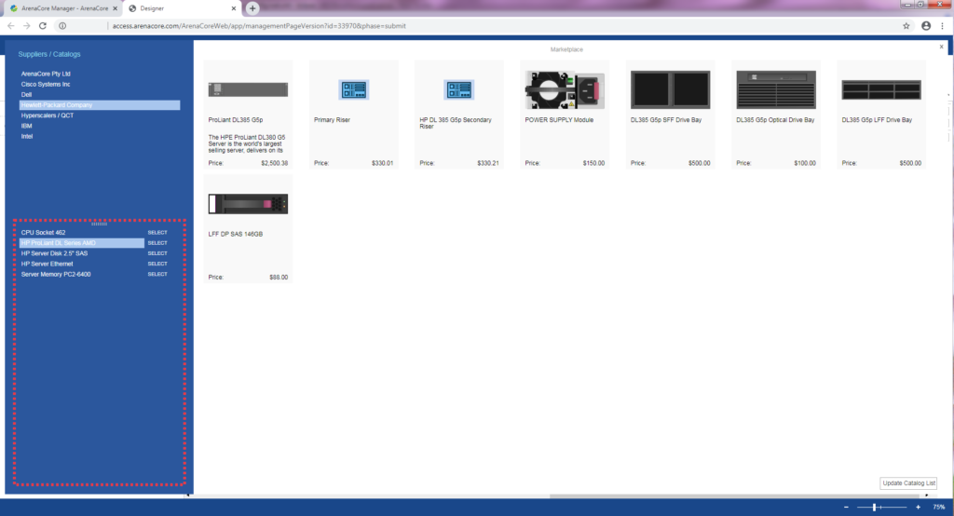Click the Update Catalog List button
954x516 pixels.
pyautogui.click(x=908, y=483)
